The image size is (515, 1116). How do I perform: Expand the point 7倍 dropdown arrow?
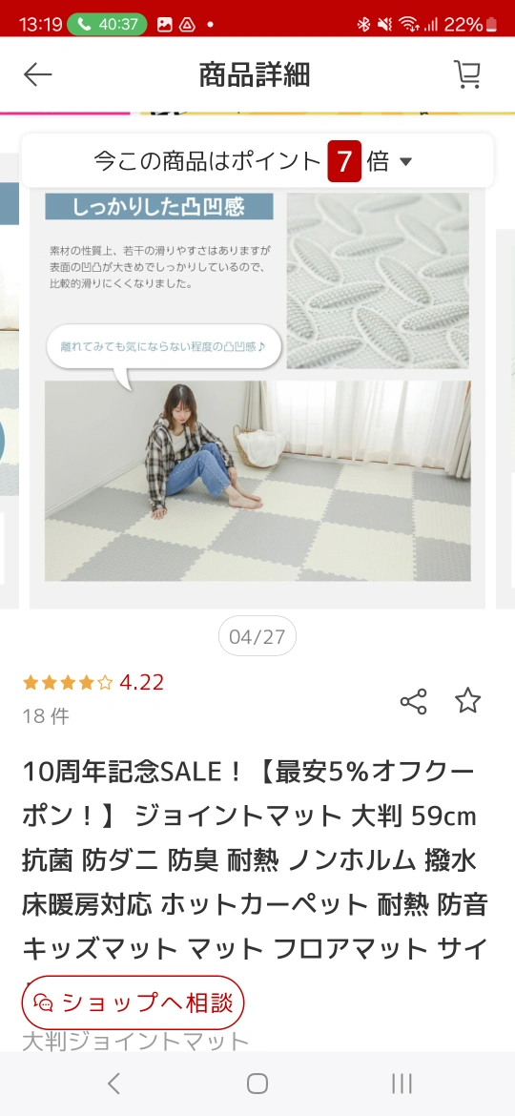click(x=405, y=161)
